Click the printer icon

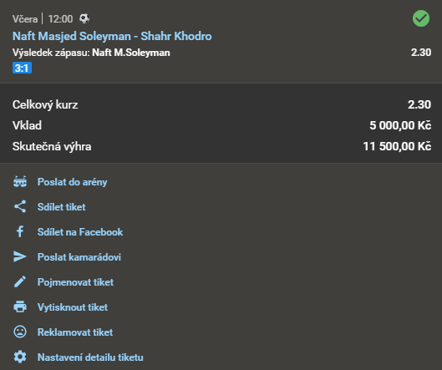pos(20,307)
